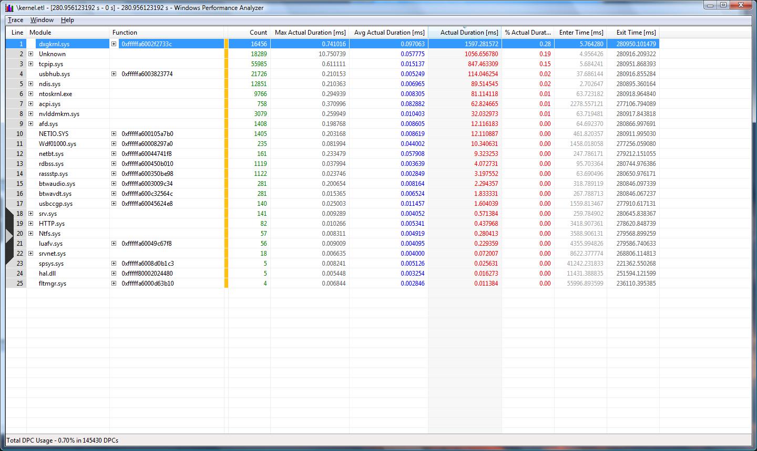Sort by Avg Actual Duration [ms] header

pos(389,33)
